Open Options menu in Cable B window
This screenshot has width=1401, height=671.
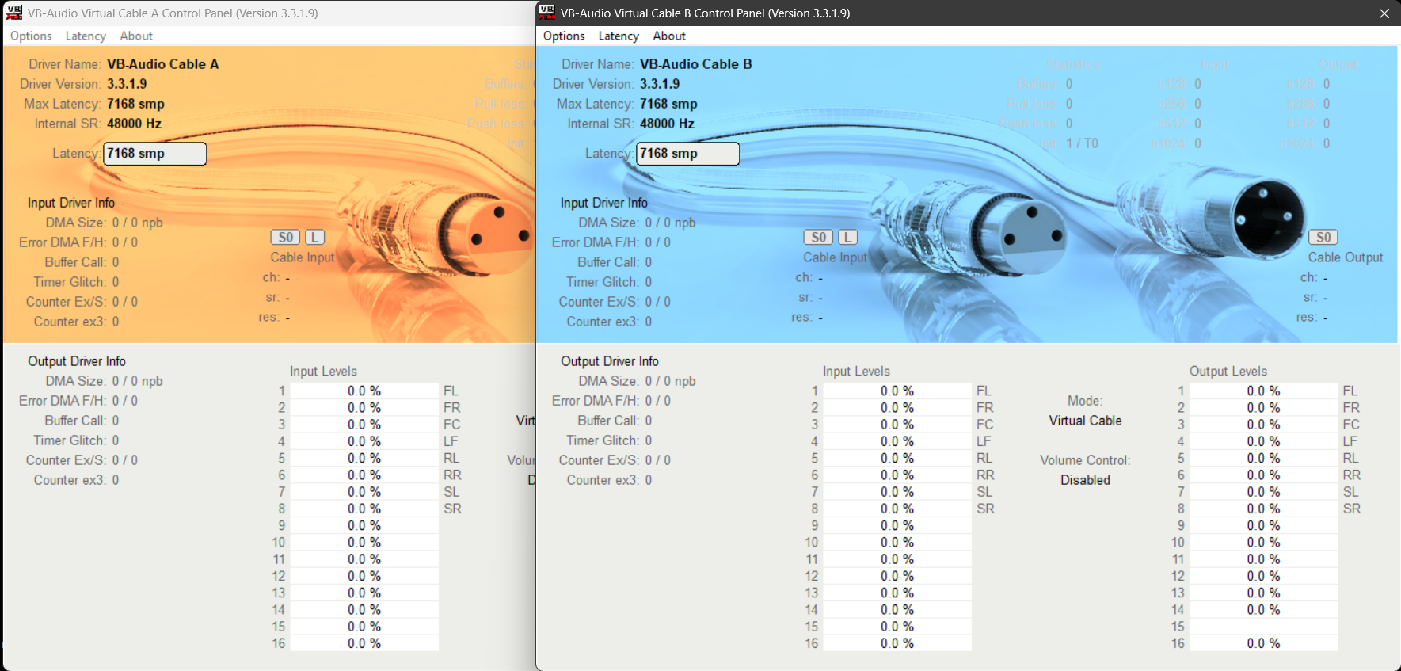(564, 36)
